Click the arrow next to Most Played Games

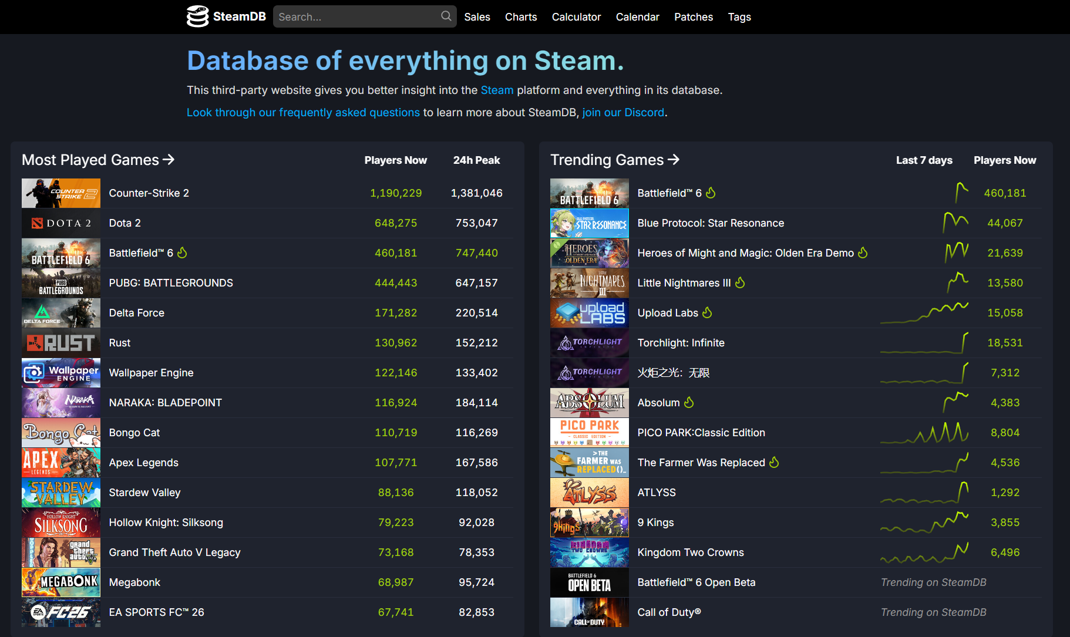point(169,159)
